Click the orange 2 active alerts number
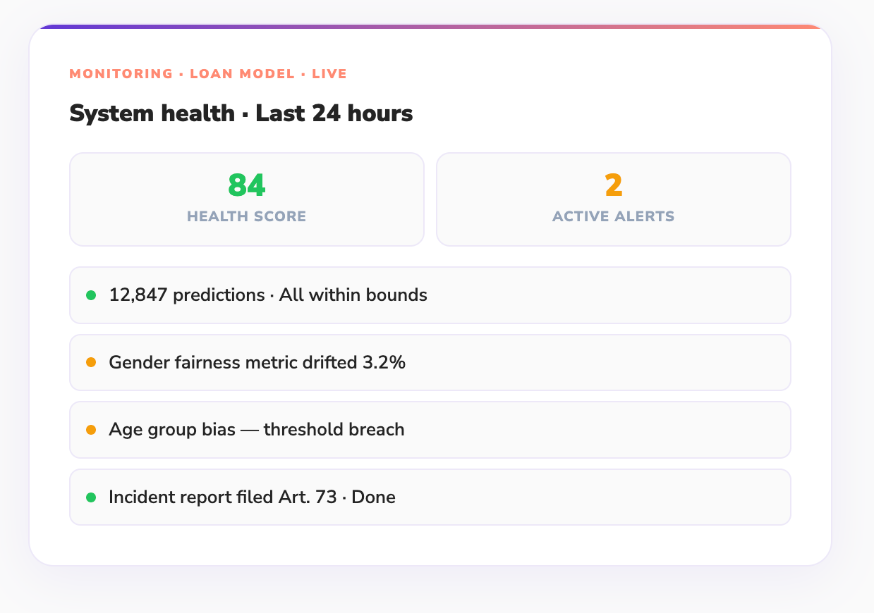 click(613, 185)
